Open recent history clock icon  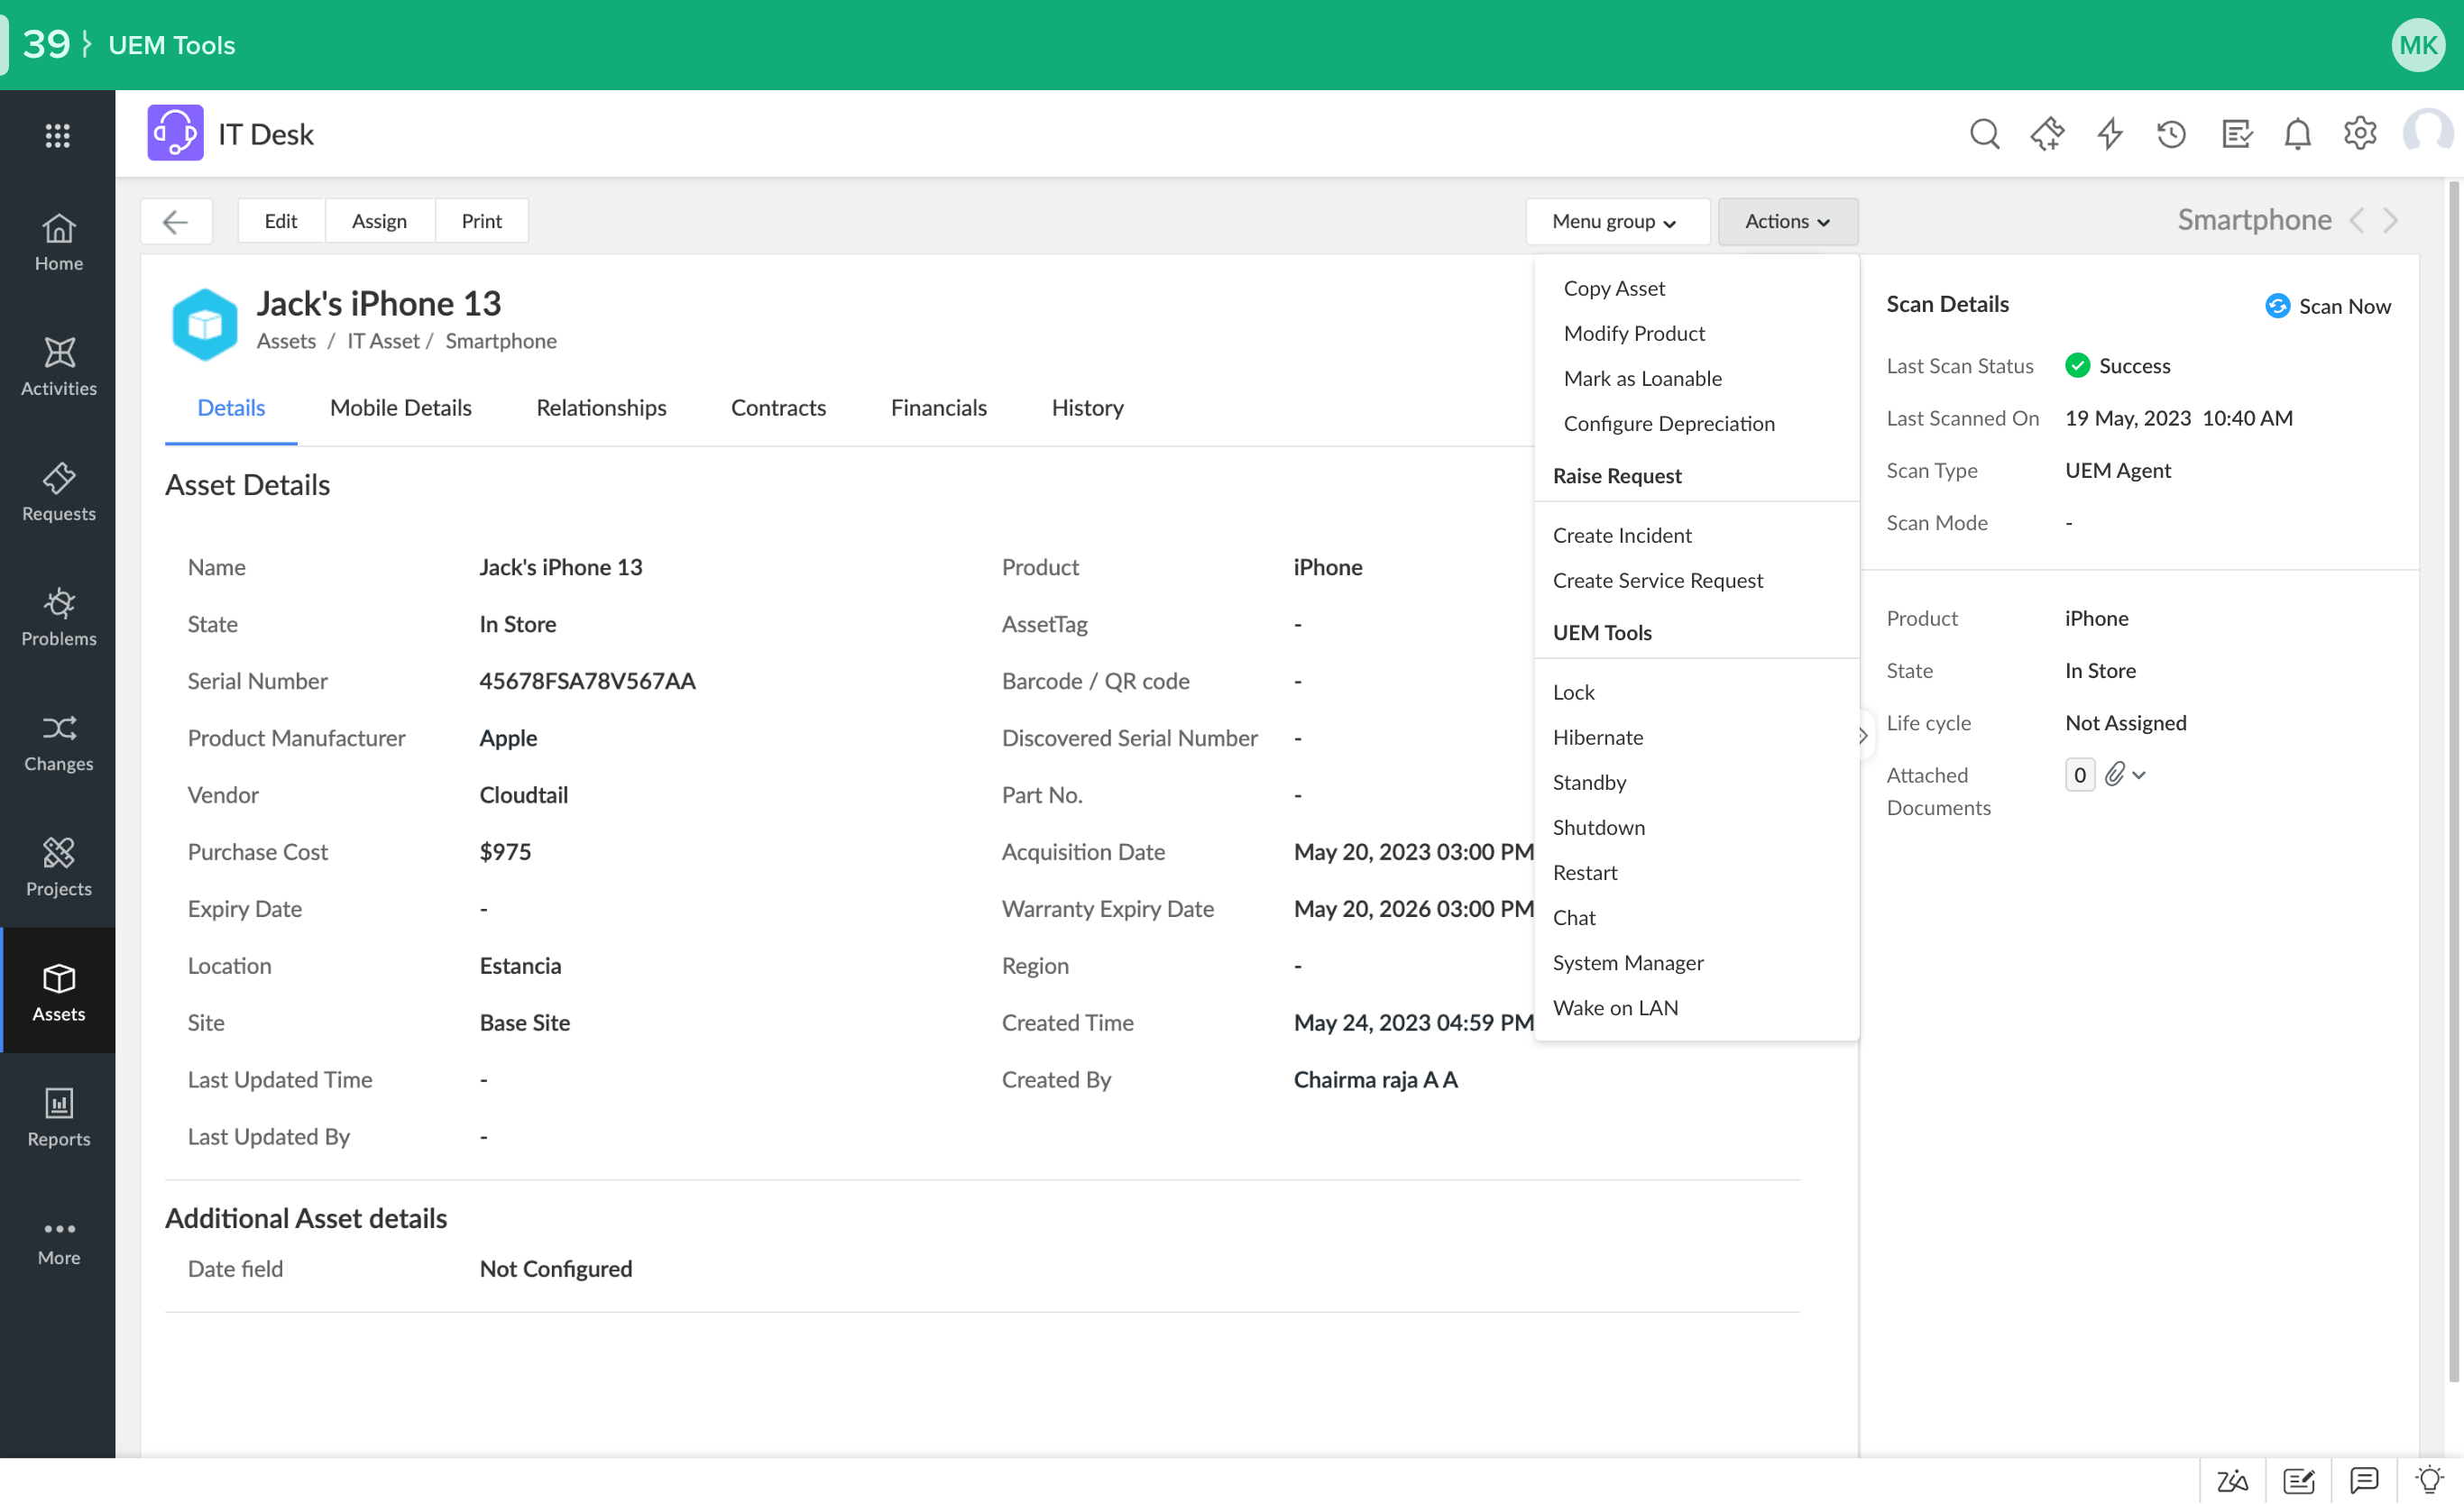[x=2171, y=133]
